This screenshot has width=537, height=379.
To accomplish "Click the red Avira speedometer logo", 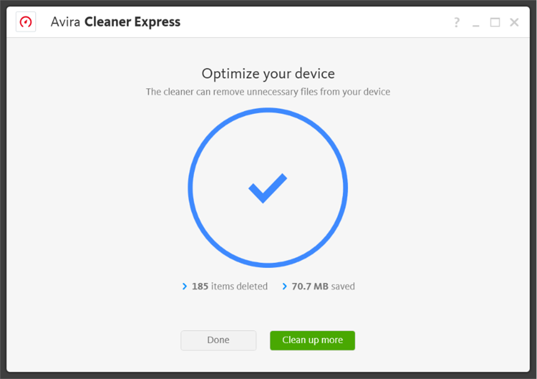I will click(x=26, y=22).
